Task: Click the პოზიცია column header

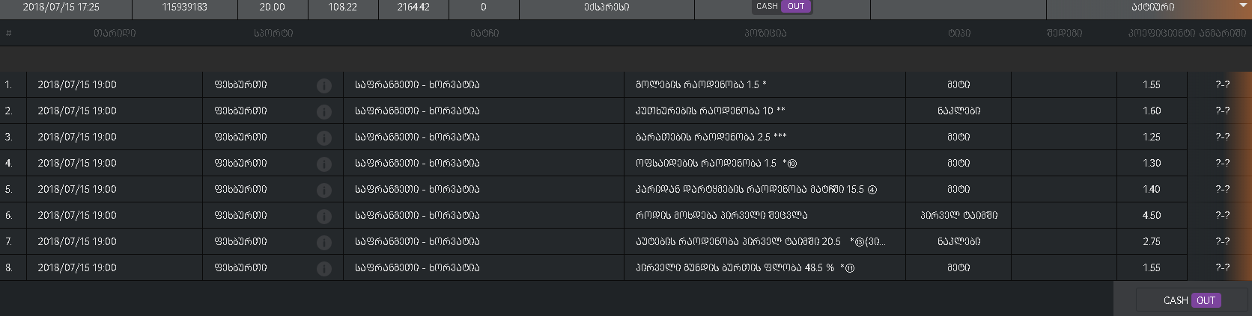Action: click(x=765, y=33)
